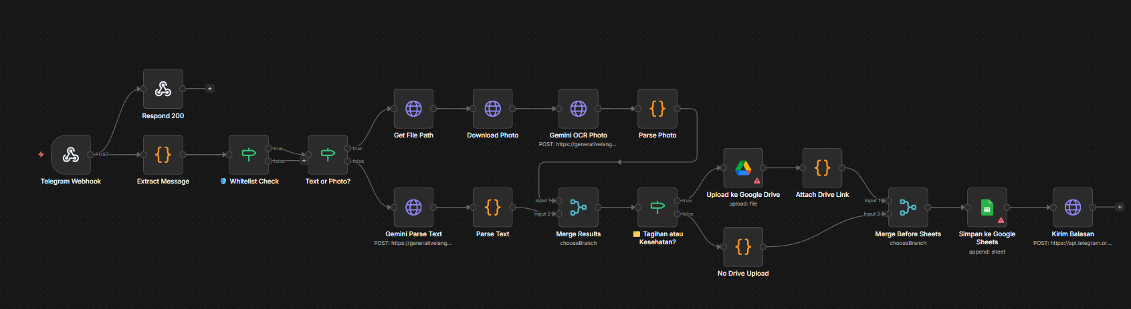
Task: Click the 'Gemini Parse Text' node label
Action: [413, 234]
